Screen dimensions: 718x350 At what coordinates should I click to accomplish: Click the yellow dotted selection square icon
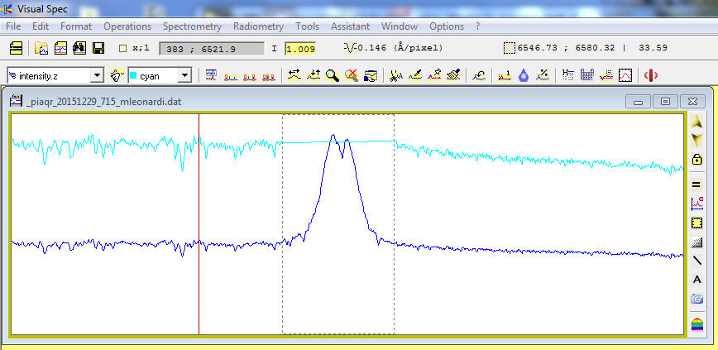696,223
